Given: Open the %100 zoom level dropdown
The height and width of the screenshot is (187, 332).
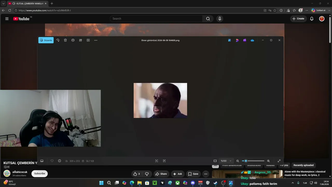Looking at the screenshot, I should coord(226,161).
